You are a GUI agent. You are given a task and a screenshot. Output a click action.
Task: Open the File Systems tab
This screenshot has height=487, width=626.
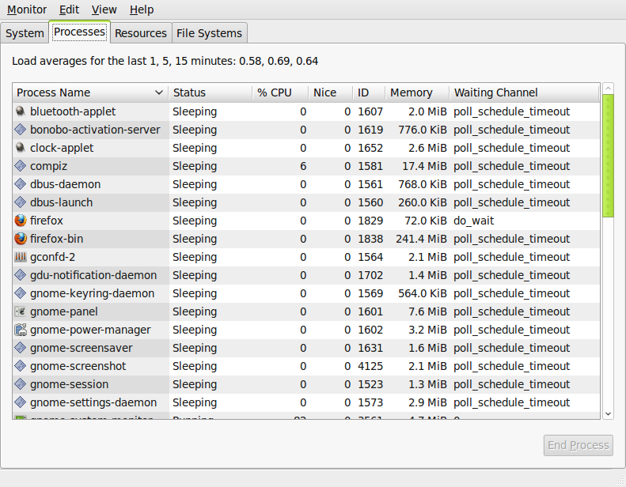tap(209, 33)
